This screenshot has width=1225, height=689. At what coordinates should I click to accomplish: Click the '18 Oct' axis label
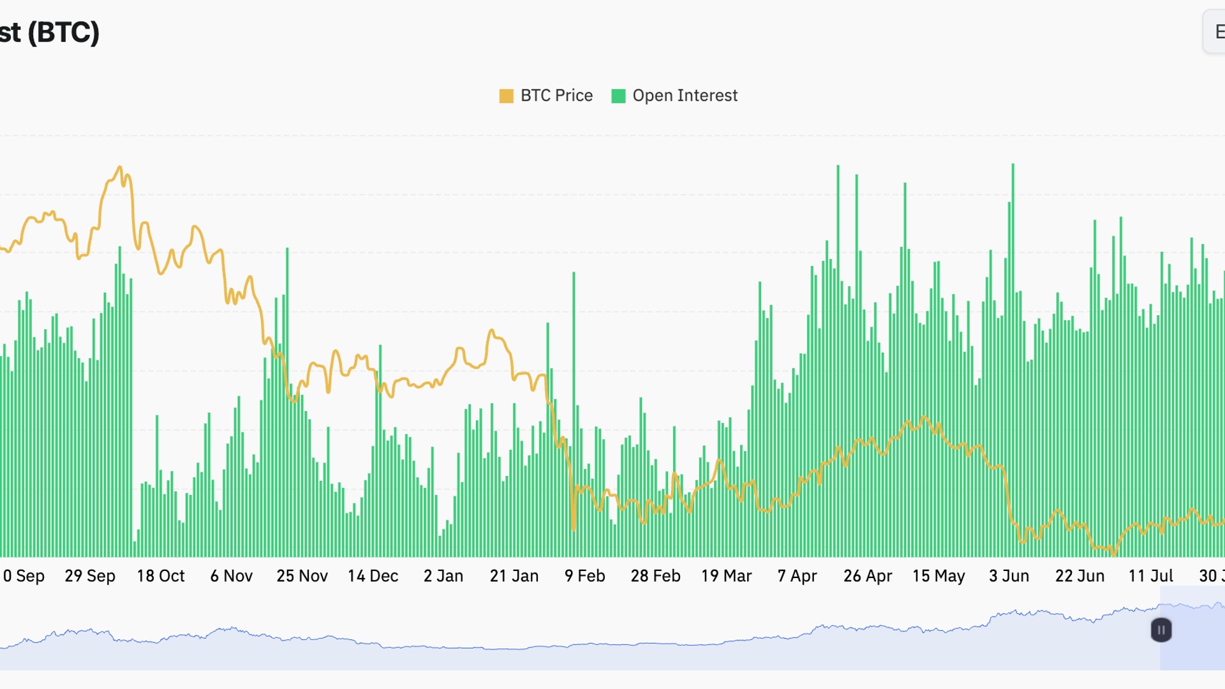pyautogui.click(x=161, y=576)
